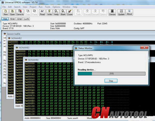Click the Paste toolbar icon
Viewport: 155px width, 121px height.
pyautogui.click(x=35, y=12)
